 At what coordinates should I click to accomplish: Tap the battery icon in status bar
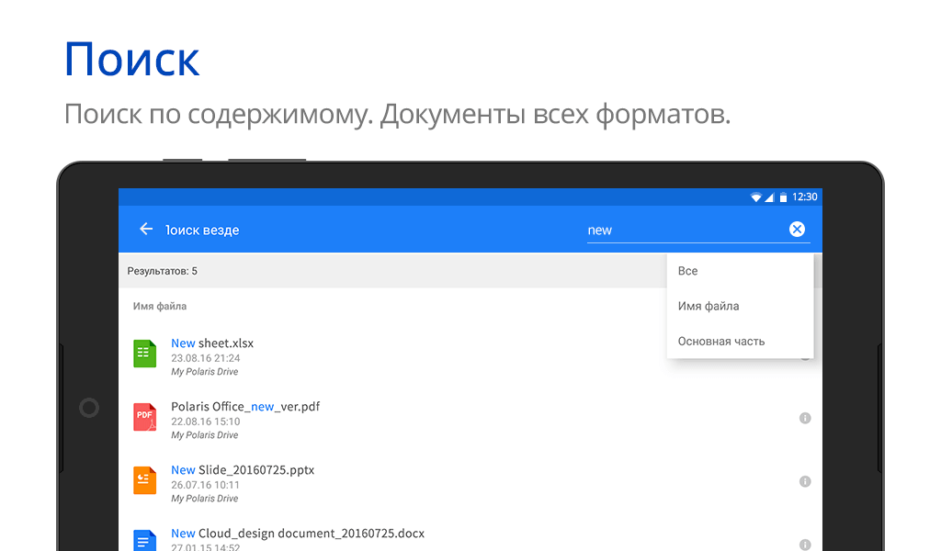pyautogui.click(x=783, y=197)
